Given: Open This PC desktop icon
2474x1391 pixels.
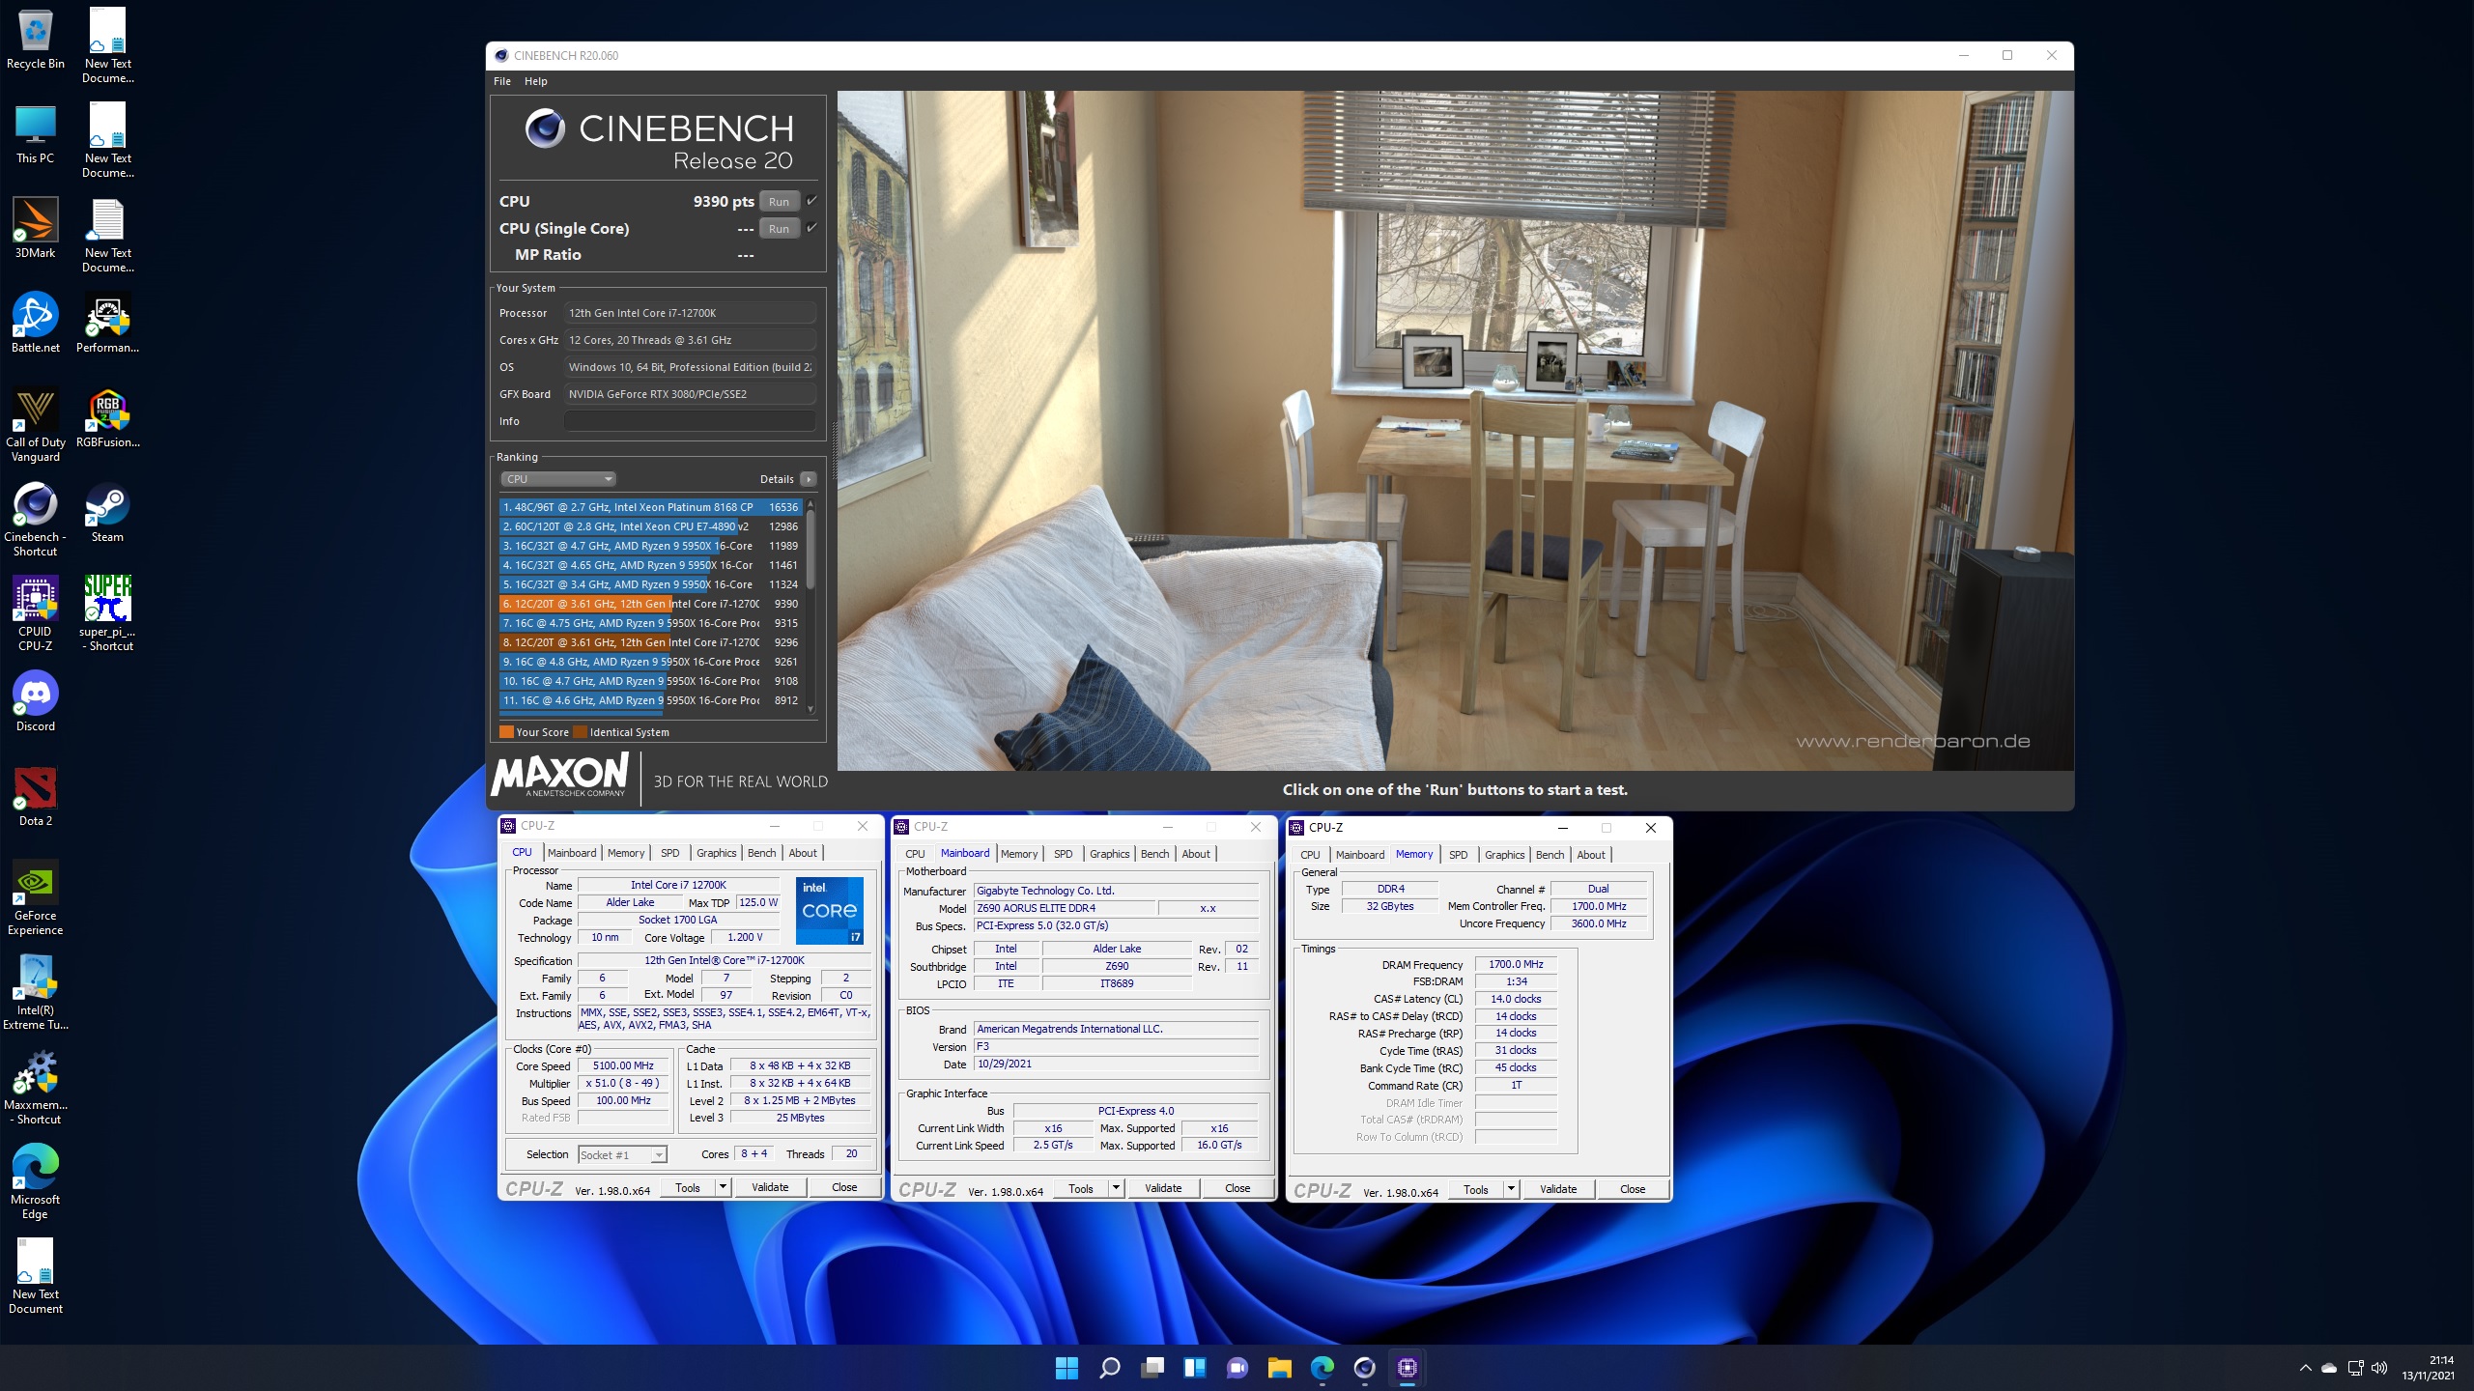Looking at the screenshot, I should [x=36, y=133].
